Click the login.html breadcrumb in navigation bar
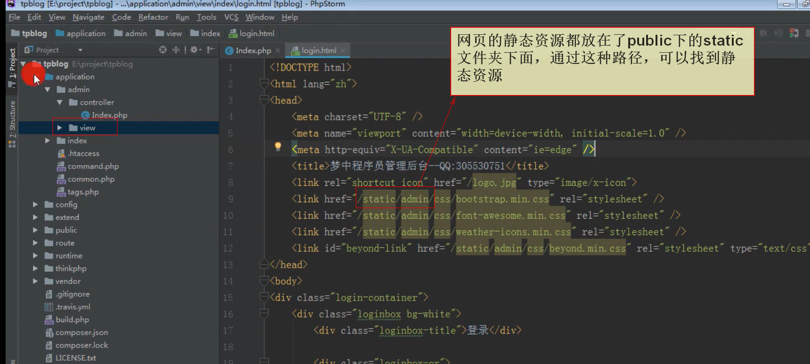The width and height of the screenshot is (810, 364). pyautogui.click(x=251, y=33)
